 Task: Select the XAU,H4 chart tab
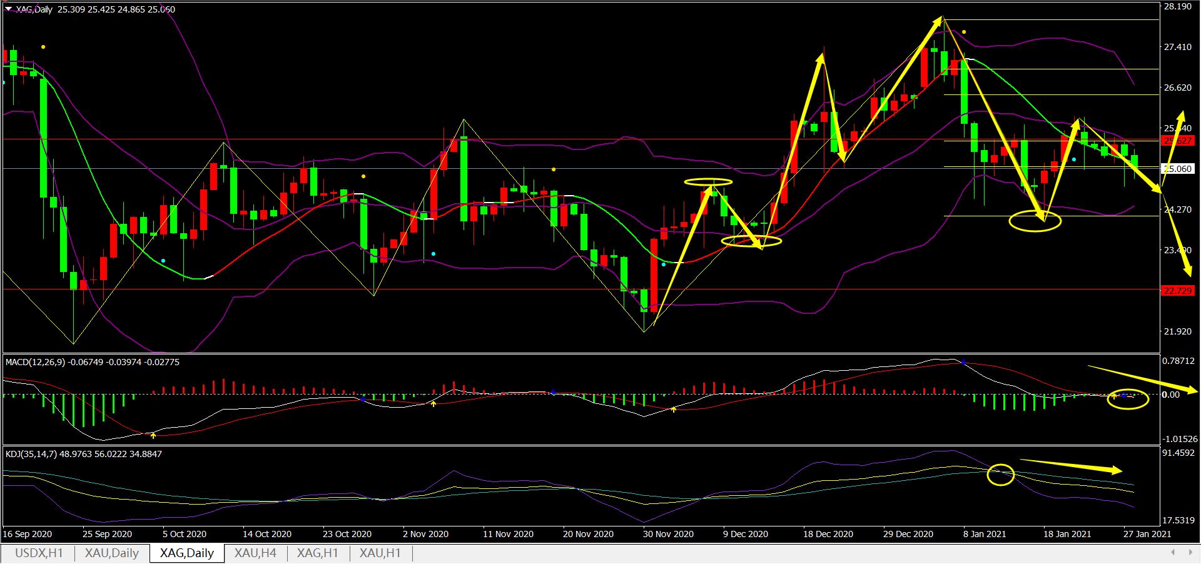[x=255, y=553]
